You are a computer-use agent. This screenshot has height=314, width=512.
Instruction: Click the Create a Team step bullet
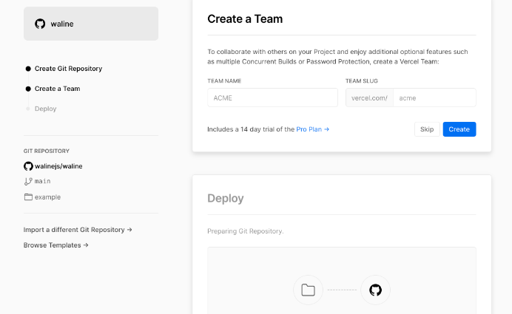28,89
